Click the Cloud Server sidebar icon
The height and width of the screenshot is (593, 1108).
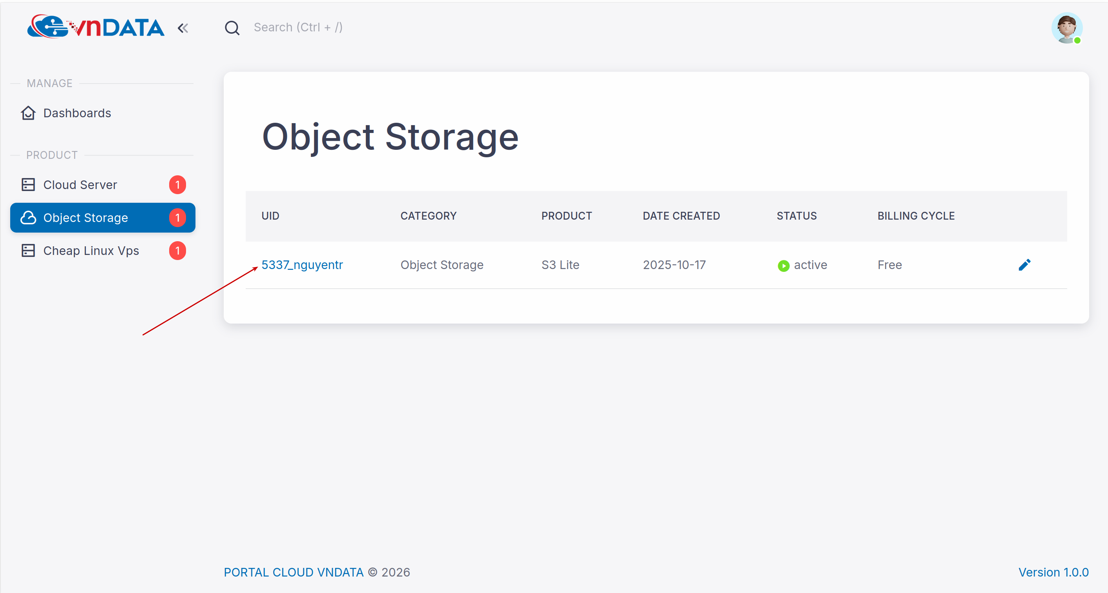28,185
